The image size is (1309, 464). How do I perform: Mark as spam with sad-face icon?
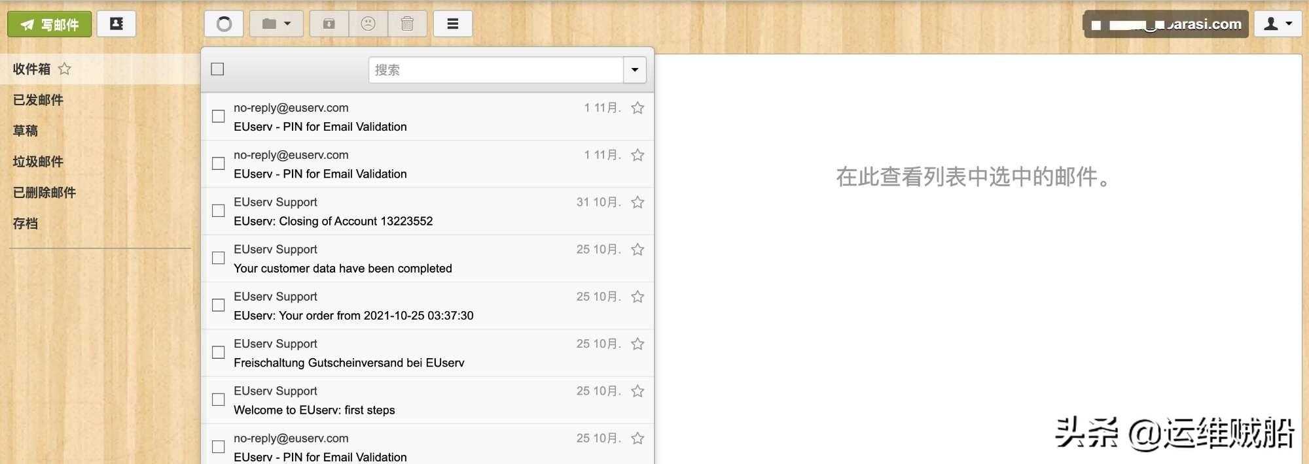tap(368, 24)
